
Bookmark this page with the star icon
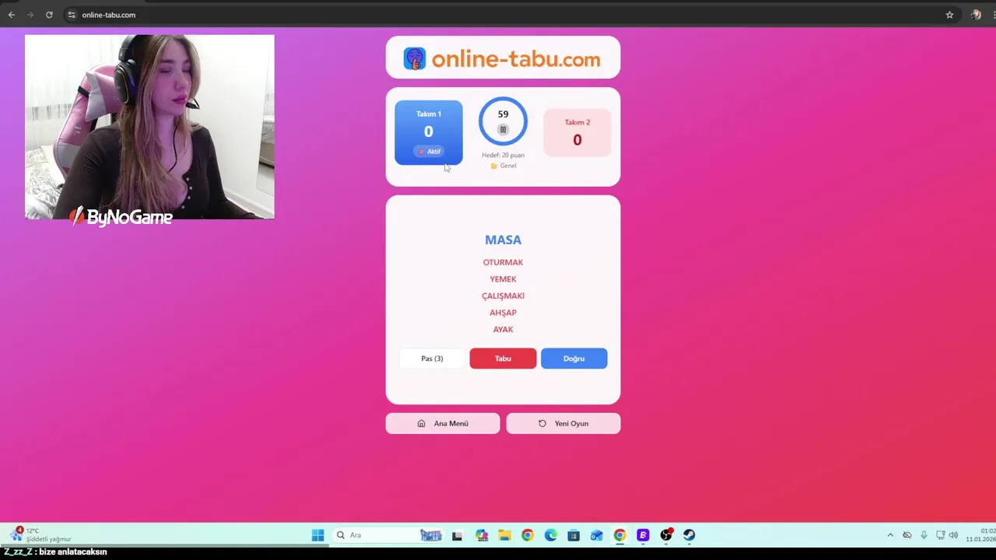coord(949,15)
